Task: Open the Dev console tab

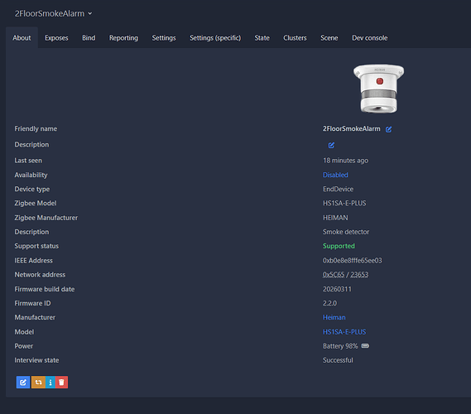Action: (x=369, y=38)
